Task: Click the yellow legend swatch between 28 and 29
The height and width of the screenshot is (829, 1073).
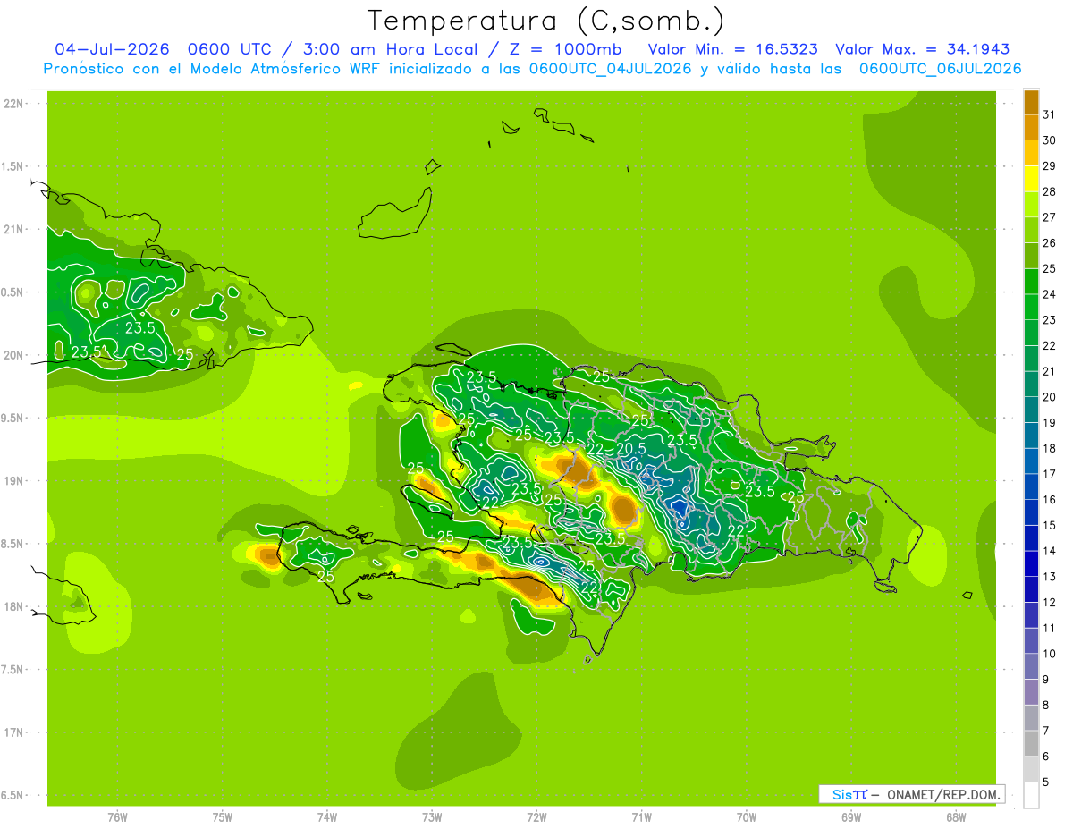Action: coord(1031,179)
